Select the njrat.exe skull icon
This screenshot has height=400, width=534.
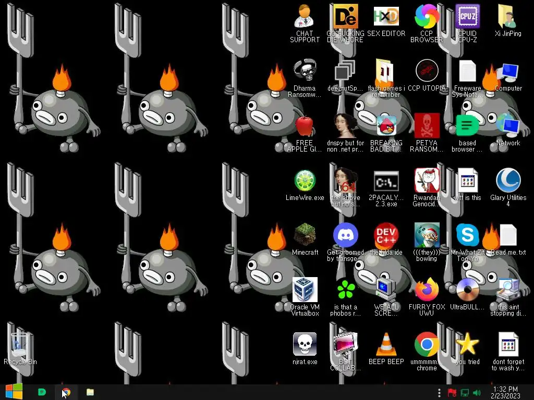(305, 344)
